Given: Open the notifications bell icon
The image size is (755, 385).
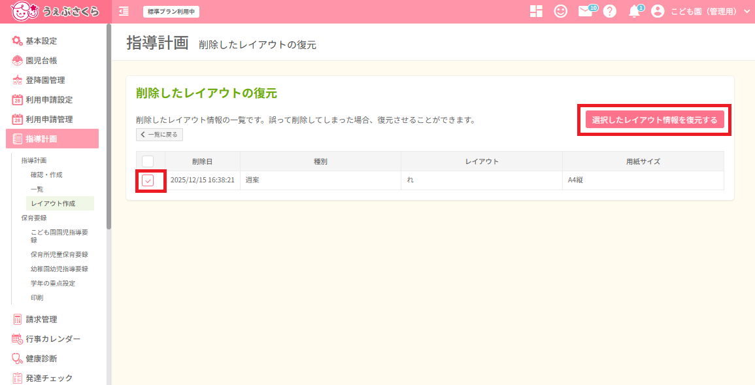Looking at the screenshot, I should [x=635, y=12].
